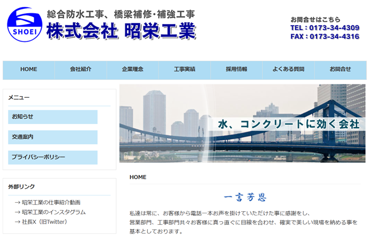Select お知らせ in the side menu
368x238 pixels.
pos(53,117)
